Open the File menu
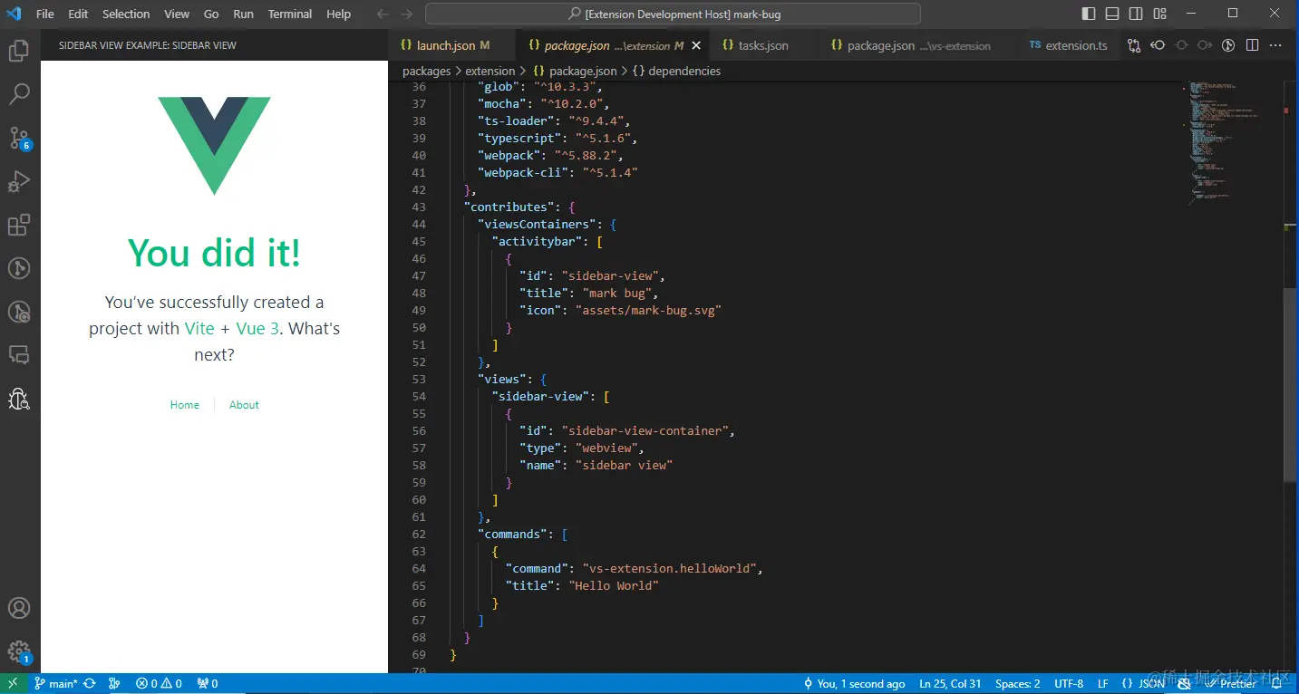This screenshot has width=1299, height=694. [x=45, y=14]
